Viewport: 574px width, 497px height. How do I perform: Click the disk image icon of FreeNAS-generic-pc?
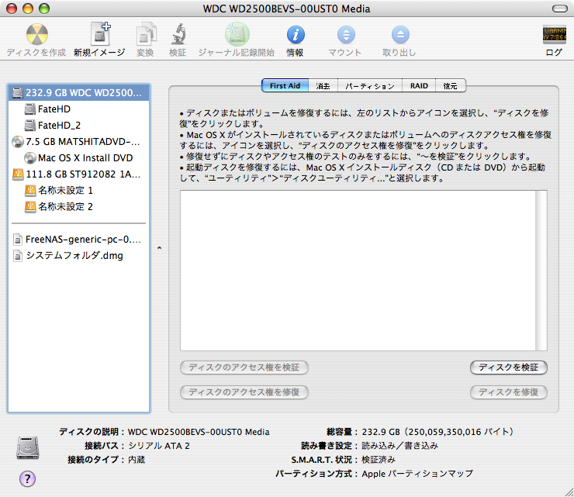click(18, 240)
